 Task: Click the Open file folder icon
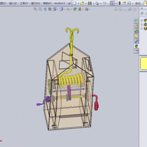pyautogui.click(x=82, y=3)
